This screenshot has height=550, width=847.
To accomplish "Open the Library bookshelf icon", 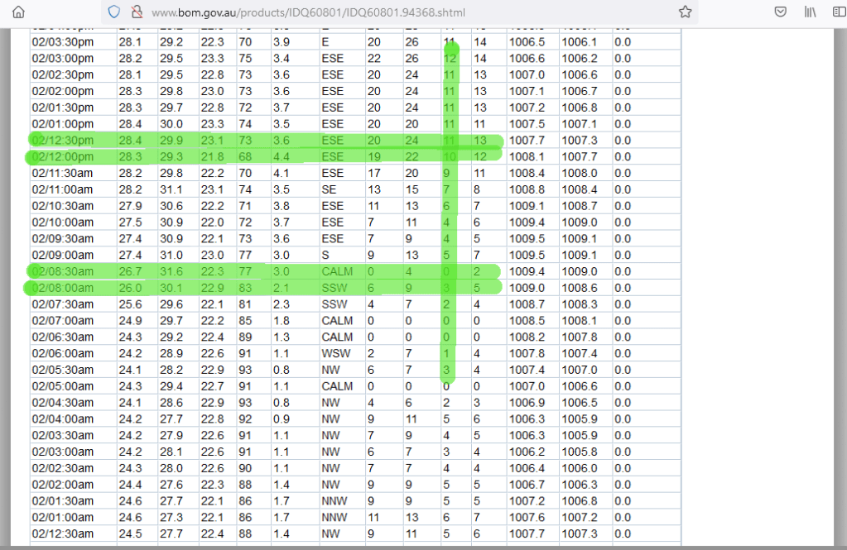I will point(811,12).
